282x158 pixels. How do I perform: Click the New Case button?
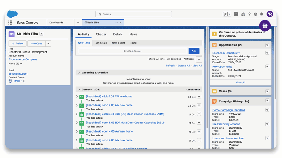click(x=36, y=44)
